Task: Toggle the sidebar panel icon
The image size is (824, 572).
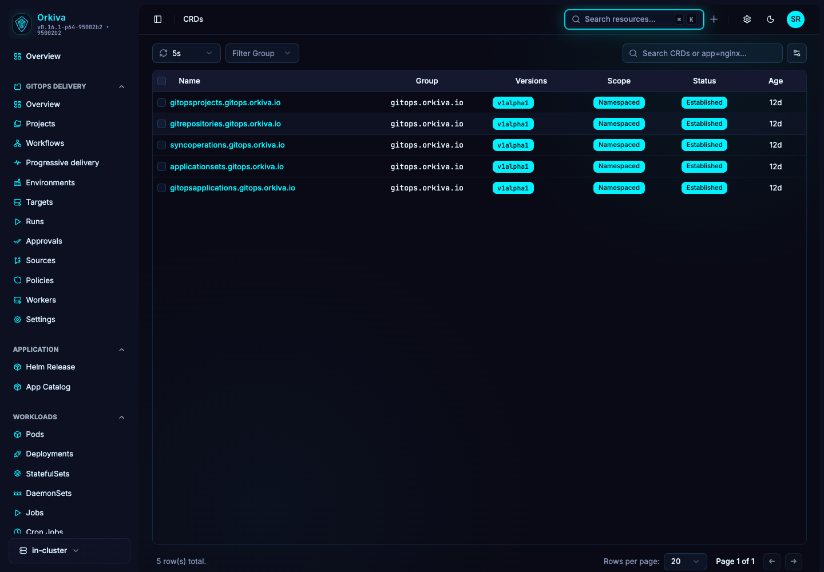Action: click(x=158, y=19)
